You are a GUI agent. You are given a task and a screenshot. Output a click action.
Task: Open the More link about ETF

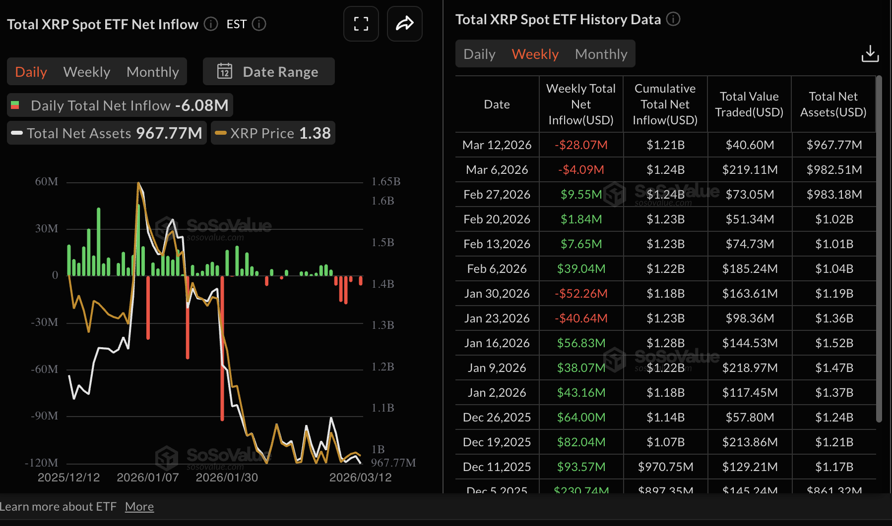(139, 507)
